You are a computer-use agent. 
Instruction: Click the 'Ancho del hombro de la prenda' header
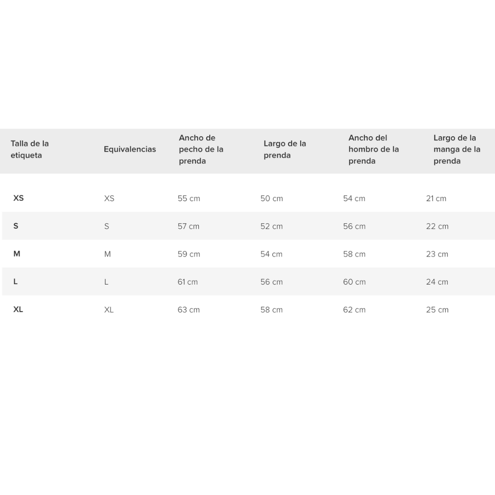pyautogui.click(x=374, y=149)
